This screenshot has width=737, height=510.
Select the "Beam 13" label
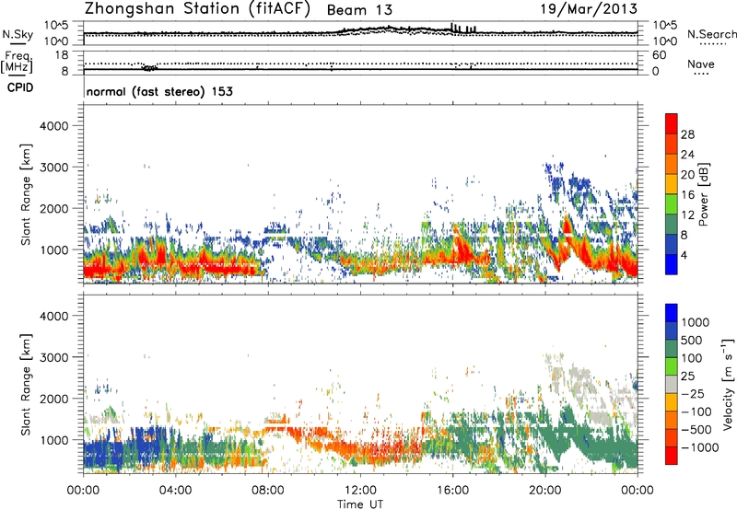[359, 10]
